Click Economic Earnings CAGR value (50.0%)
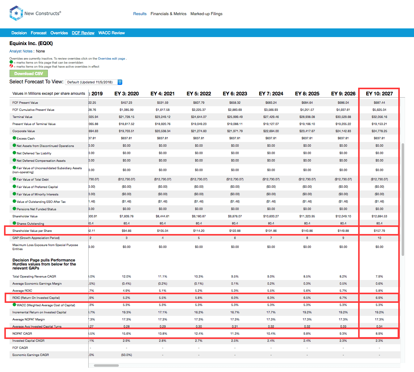 tap(127, 355)
